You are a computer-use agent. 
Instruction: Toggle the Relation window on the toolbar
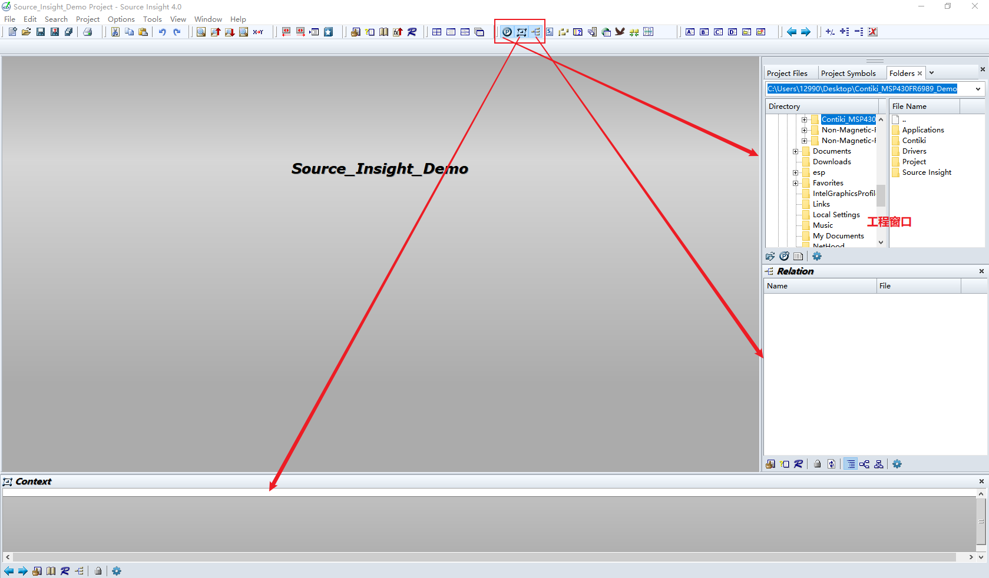tap(535, 32)
